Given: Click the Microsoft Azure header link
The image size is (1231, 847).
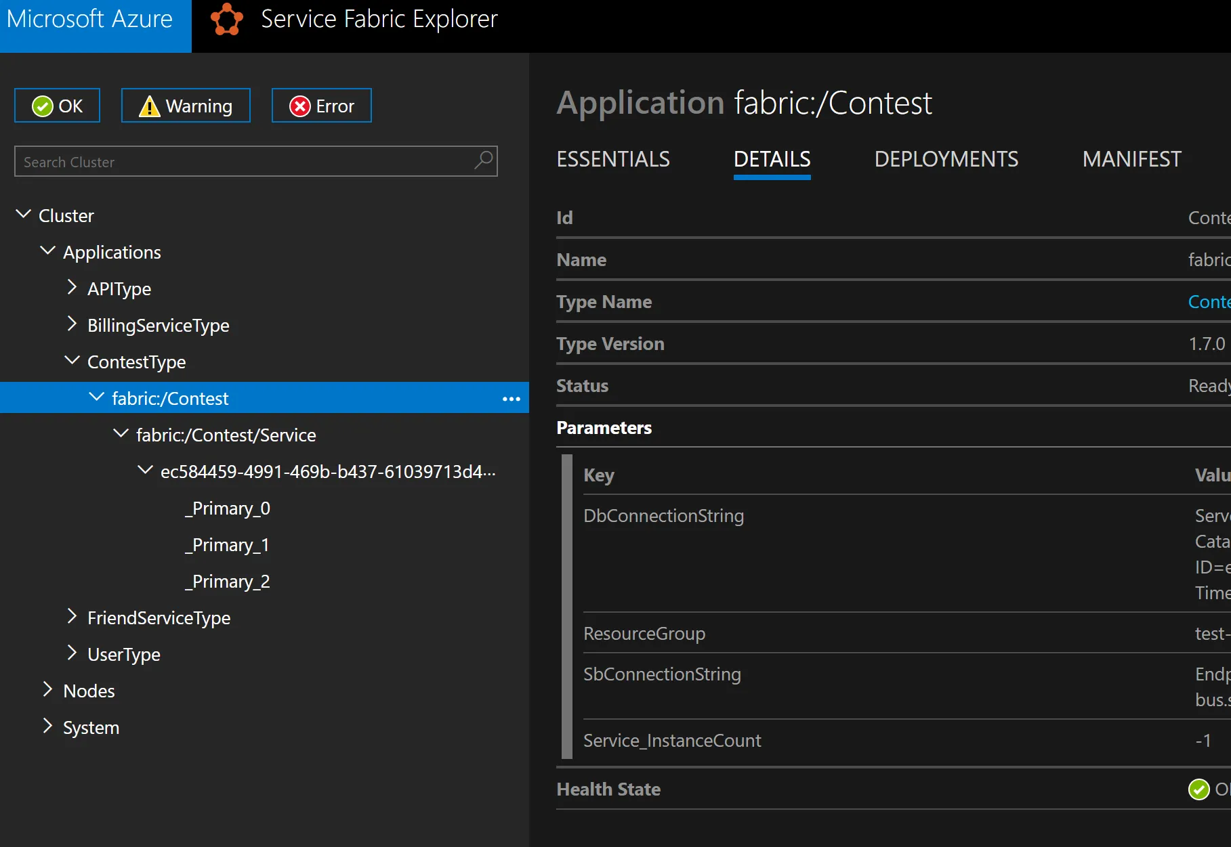Looking at the screenshot, I should tap(90, 20).
